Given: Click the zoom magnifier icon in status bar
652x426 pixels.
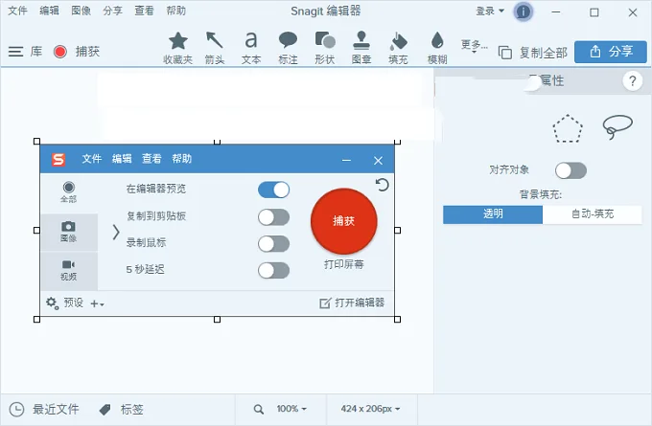Looking at the screenshot, I should coord(258,410).
